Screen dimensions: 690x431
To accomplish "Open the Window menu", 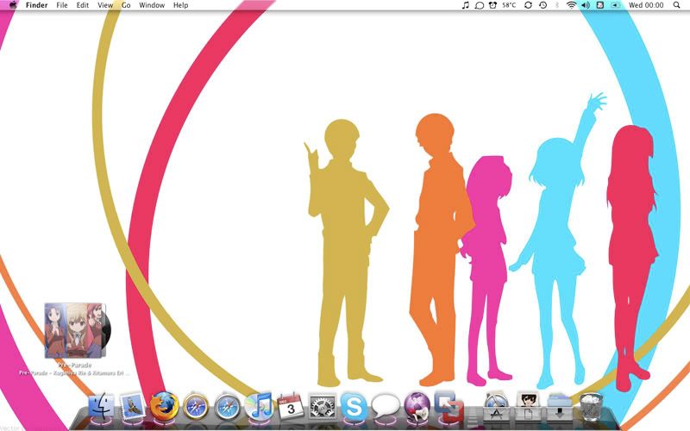I will [x=152, y=5].
